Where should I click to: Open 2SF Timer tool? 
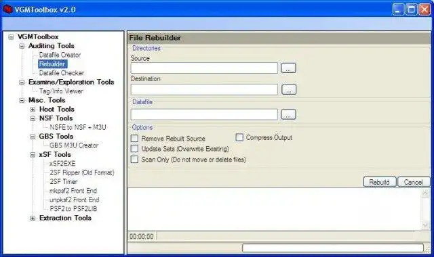click(63, 182)
